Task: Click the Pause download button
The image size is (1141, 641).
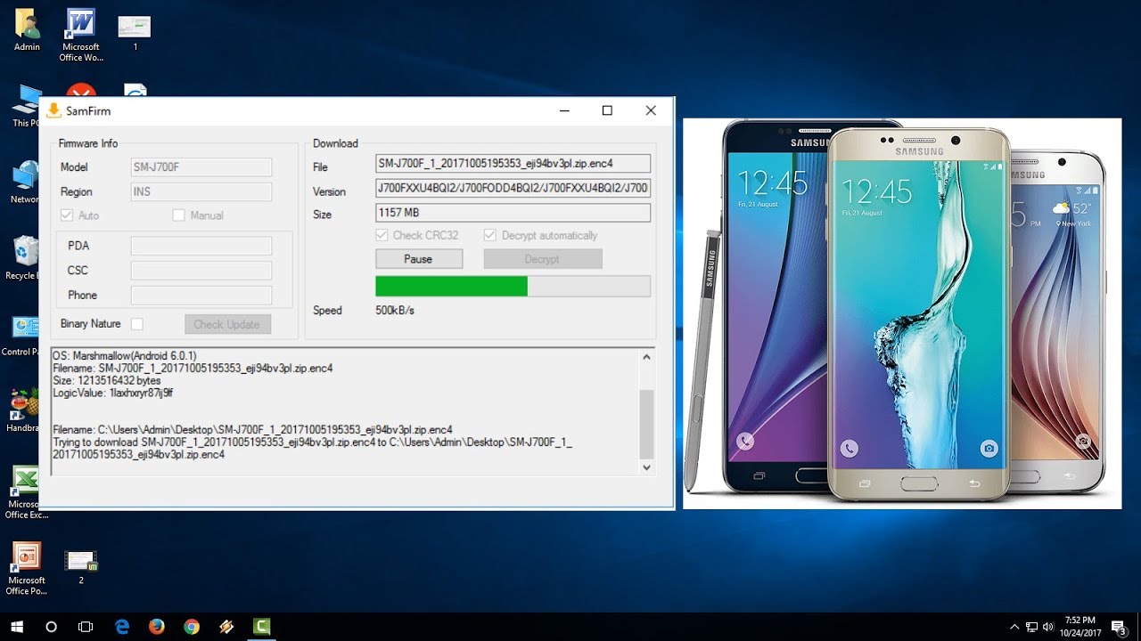Action: 419,259
